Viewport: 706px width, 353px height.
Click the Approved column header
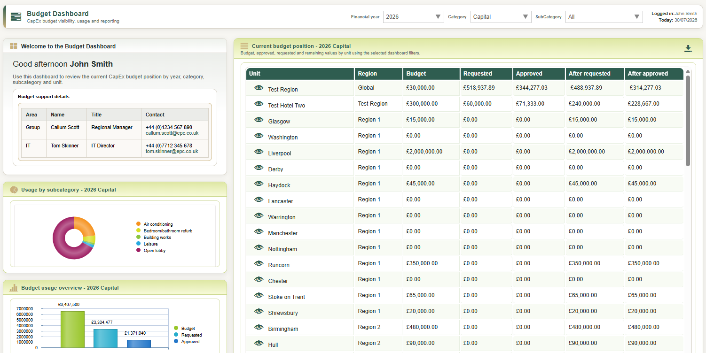[x=539, y=74]
